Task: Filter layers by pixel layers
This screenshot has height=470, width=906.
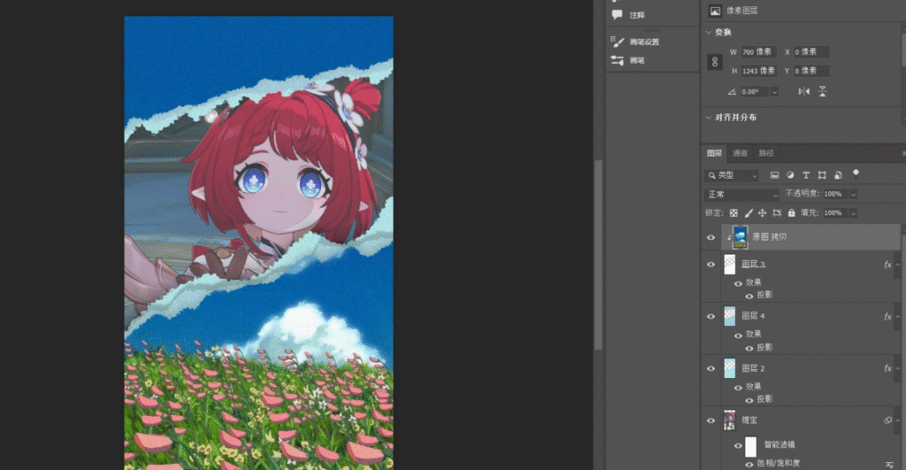Action: tap(774, 175)
